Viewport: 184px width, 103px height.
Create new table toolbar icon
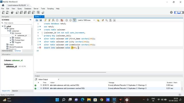pyautogui.click(x=21, y=12)
